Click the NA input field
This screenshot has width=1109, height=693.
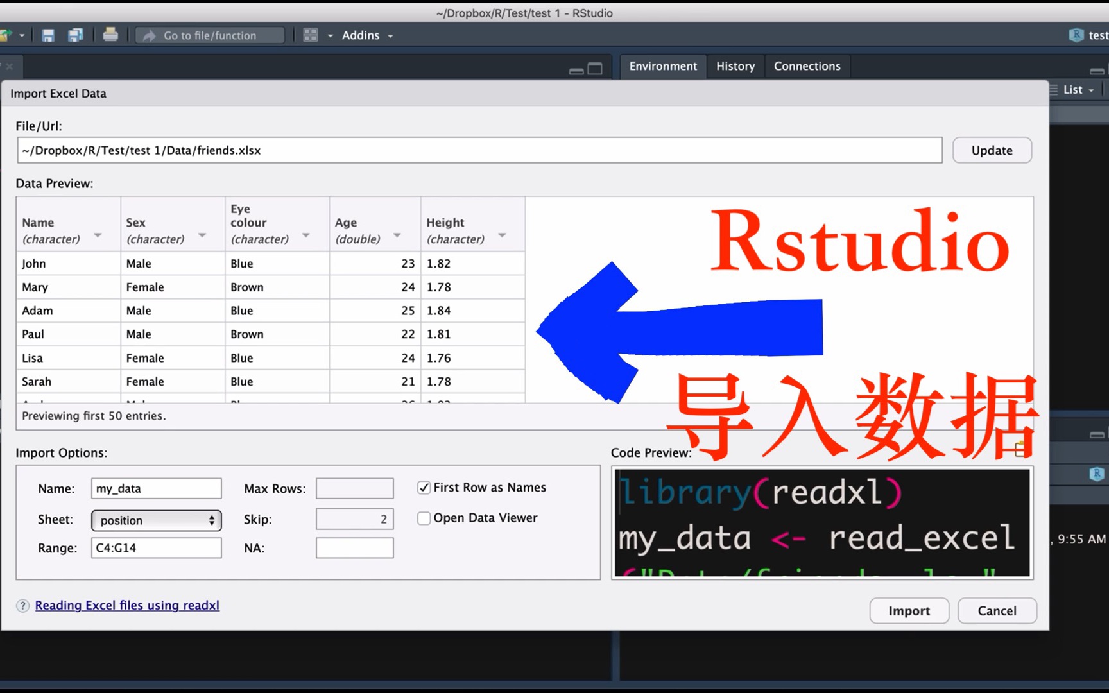(354, 548)
